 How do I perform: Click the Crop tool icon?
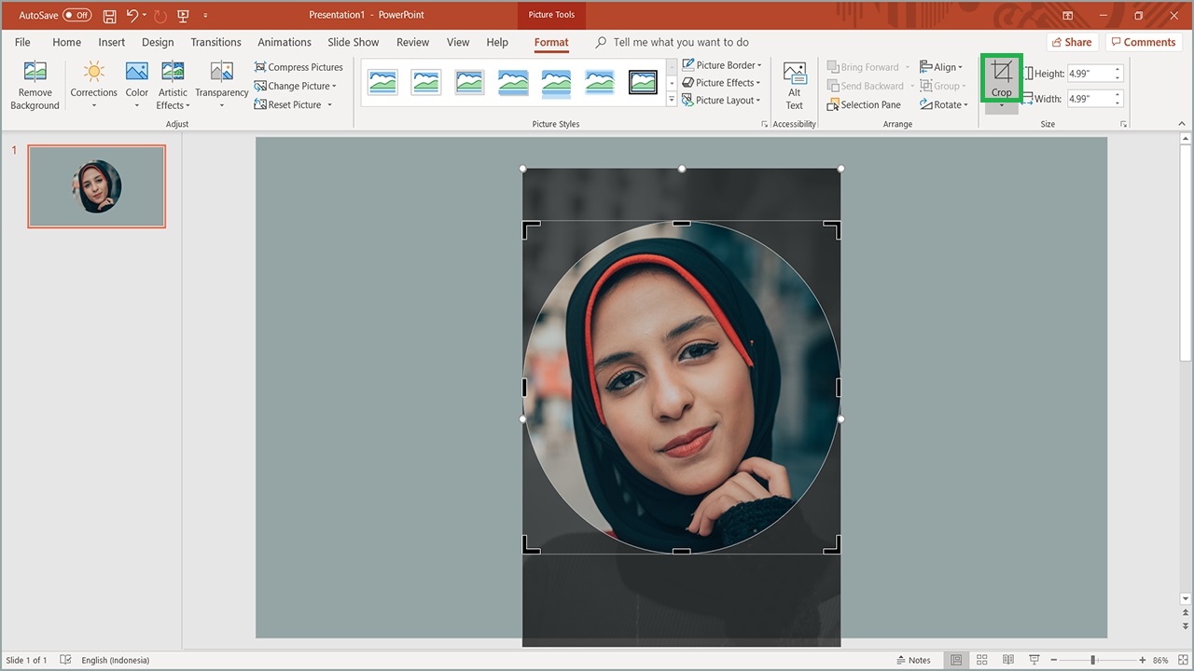[x=1001, y=73]
